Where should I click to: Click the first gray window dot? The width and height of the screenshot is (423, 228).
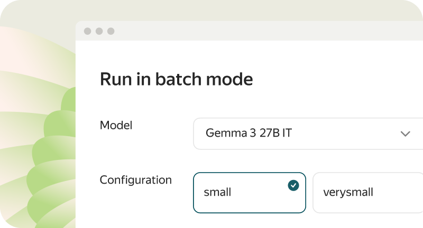click(87, 31)
